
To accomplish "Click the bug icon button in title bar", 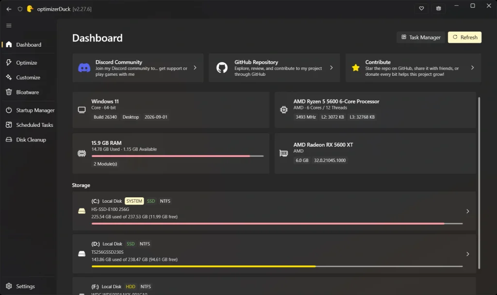I will click(x=438, y=9).
